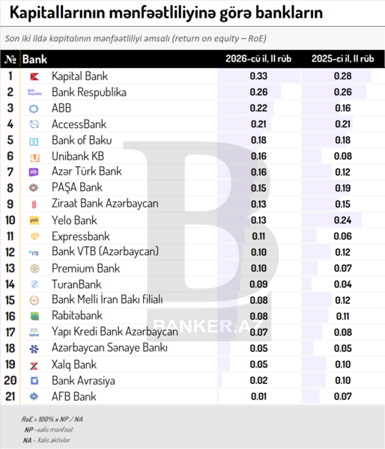This screenshot has width=385, height=449.
Task: Click the subtitle about return on equity
Action: coord(136,38)
